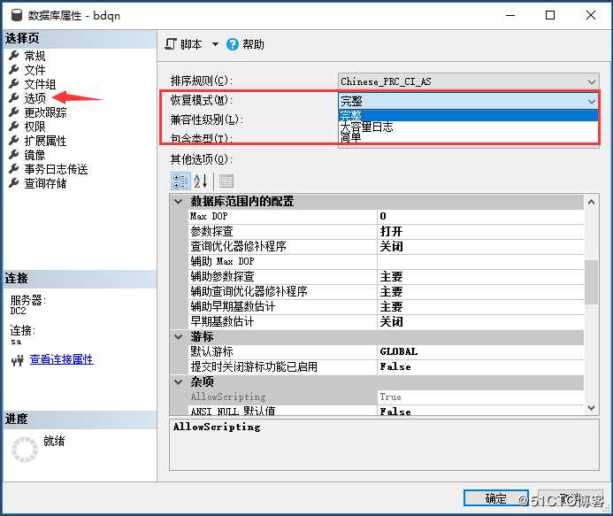Select the 早期基数估计 row

(x=387, y=321)
